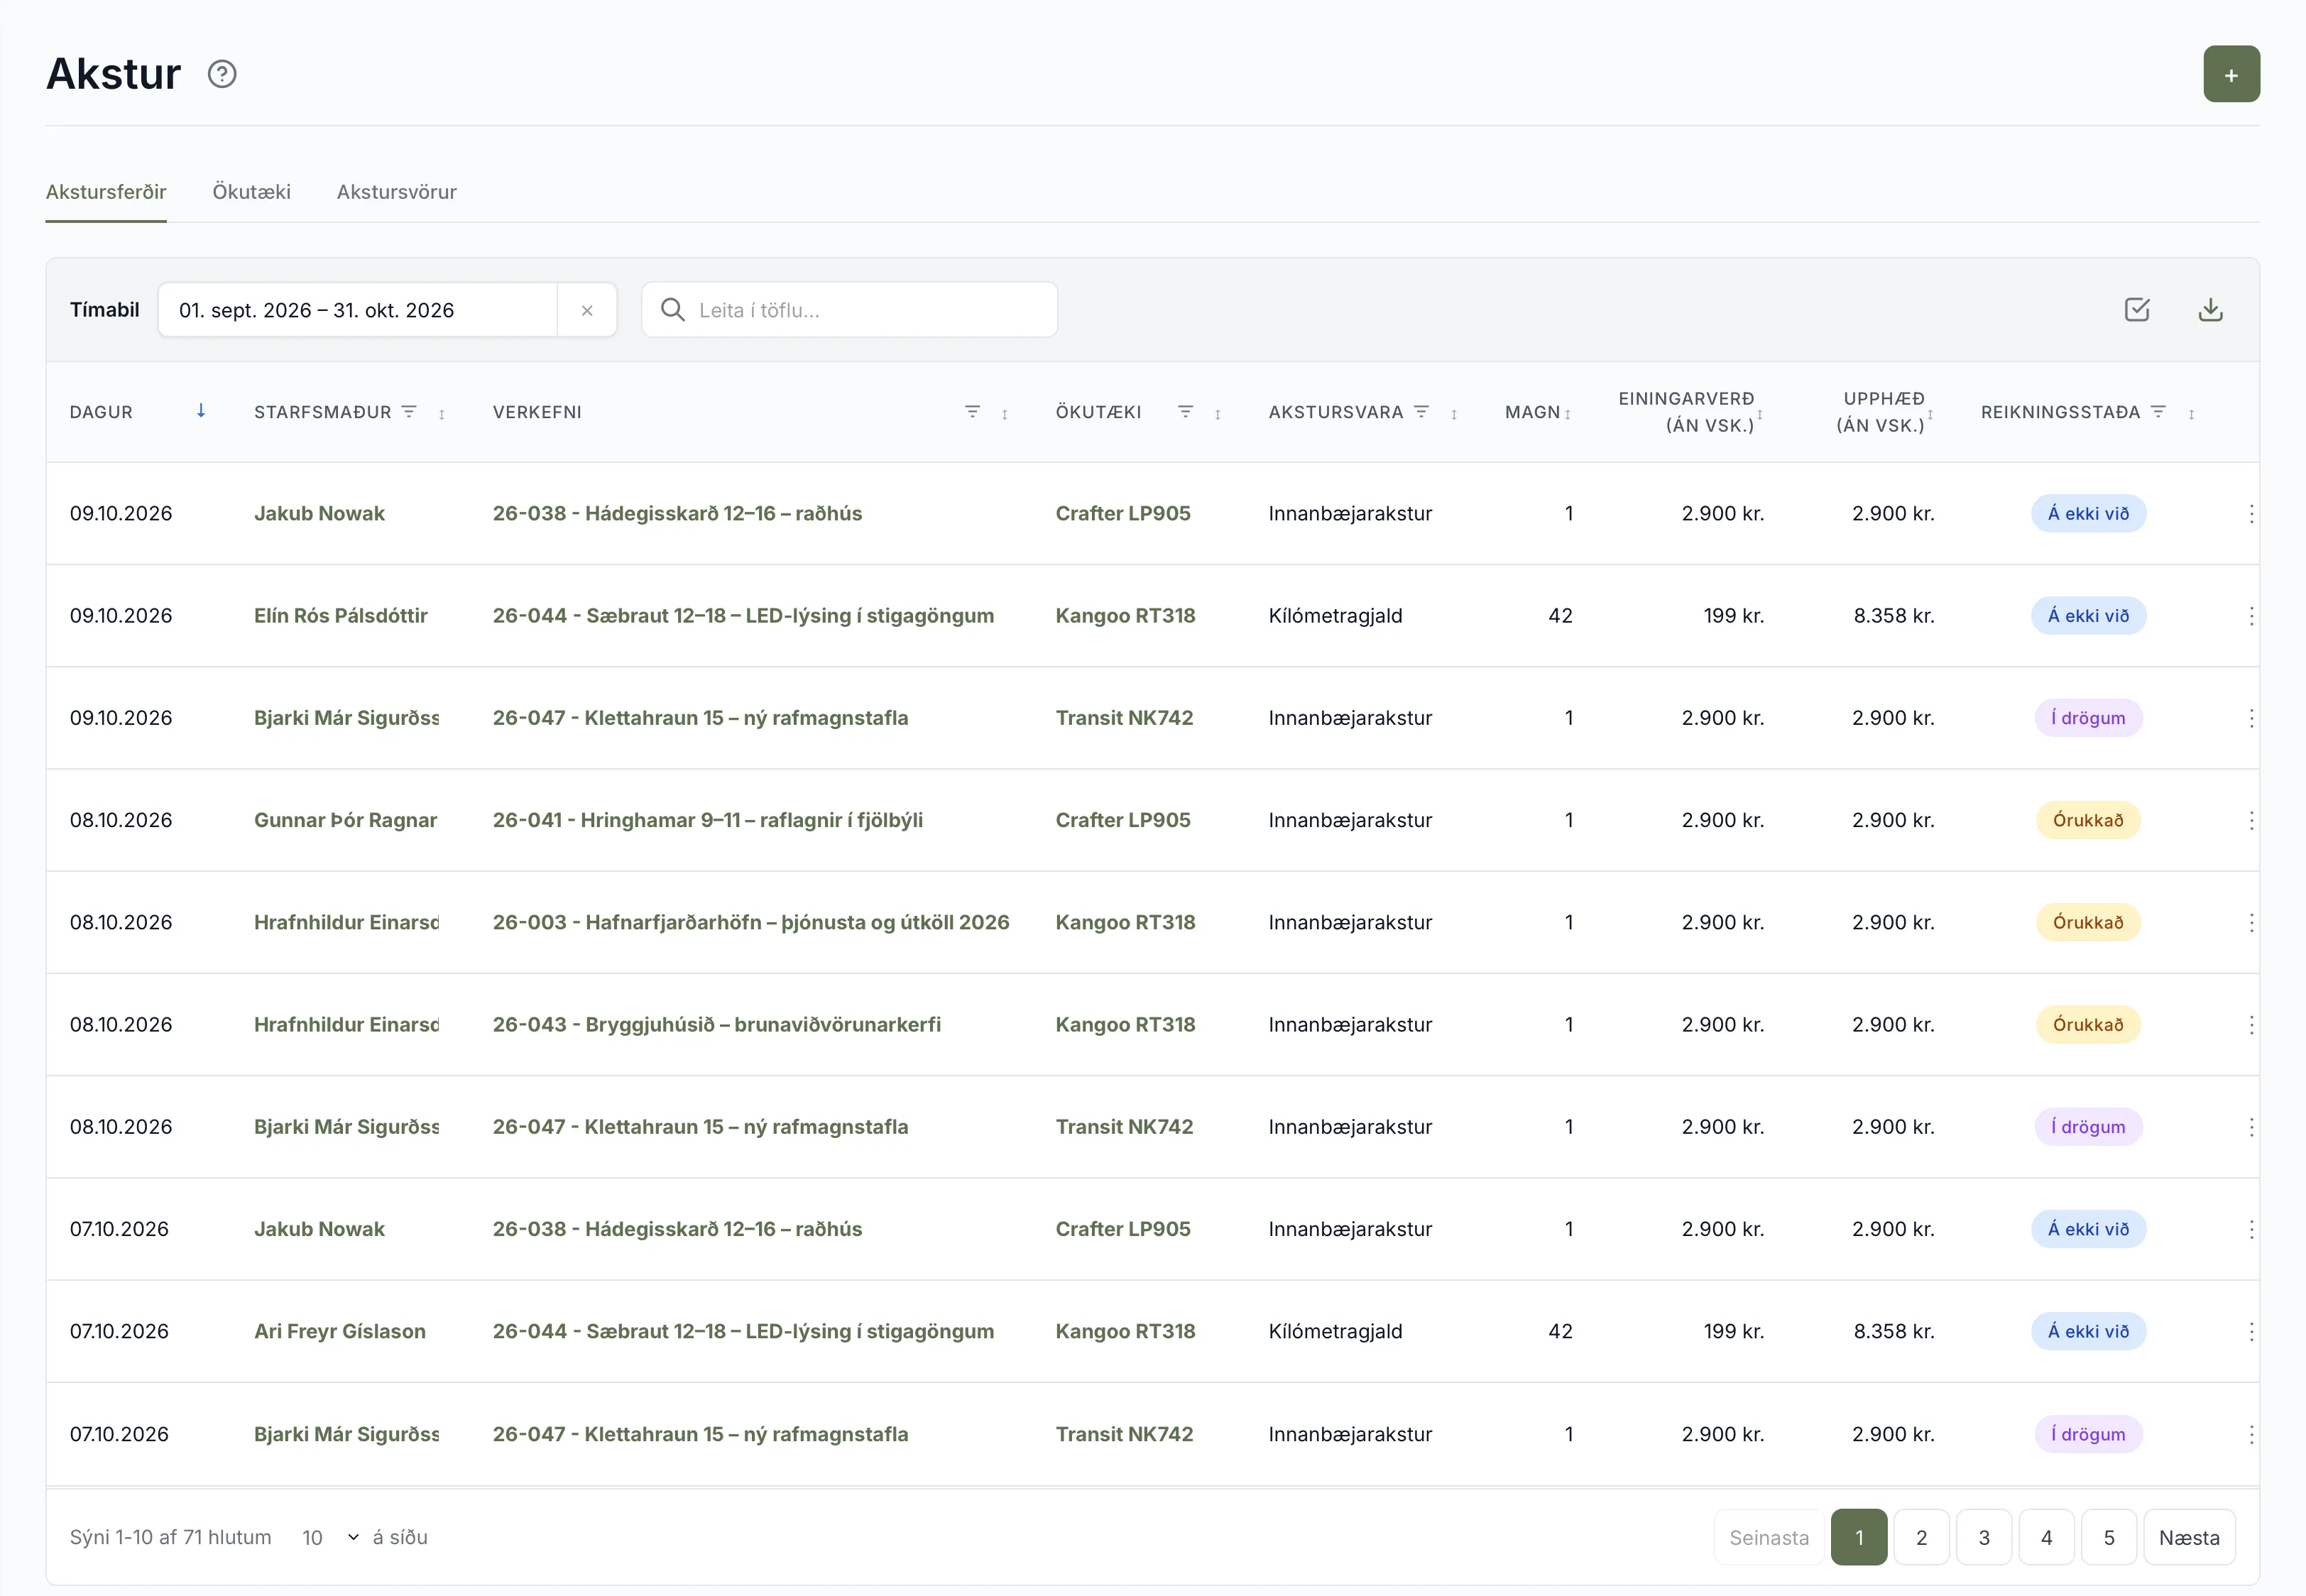The height and width of the screenshot is (1596, 2306).
Task: Sort by Einingarverð (án VSK.) column
Action: (1759, 414)
